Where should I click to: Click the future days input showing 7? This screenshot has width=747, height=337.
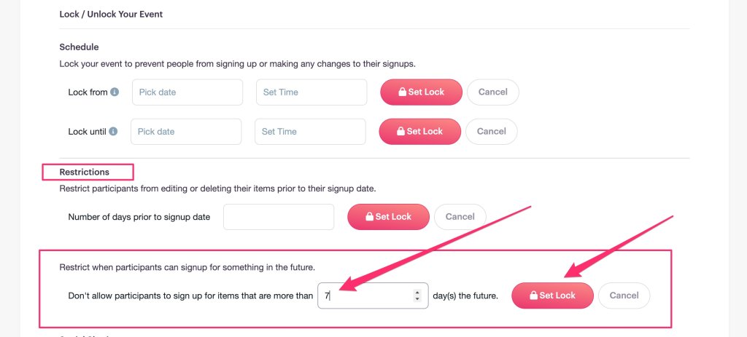[365, 296]
